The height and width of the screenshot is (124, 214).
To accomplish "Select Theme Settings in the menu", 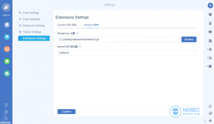I will [32, 32].
